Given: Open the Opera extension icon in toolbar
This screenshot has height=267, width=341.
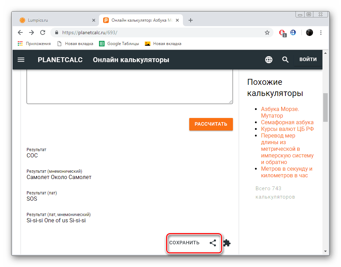Looking at the screenshot, I should pyautogui.click(x=282, y=33).
